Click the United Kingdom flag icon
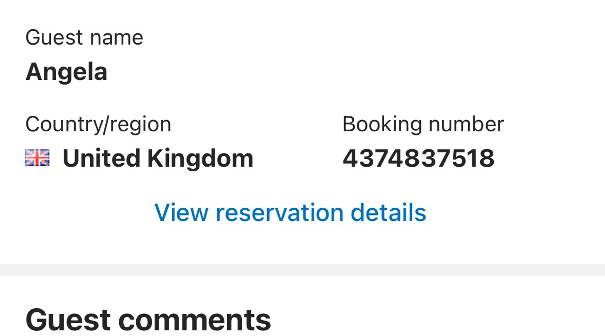 (37, 158)
